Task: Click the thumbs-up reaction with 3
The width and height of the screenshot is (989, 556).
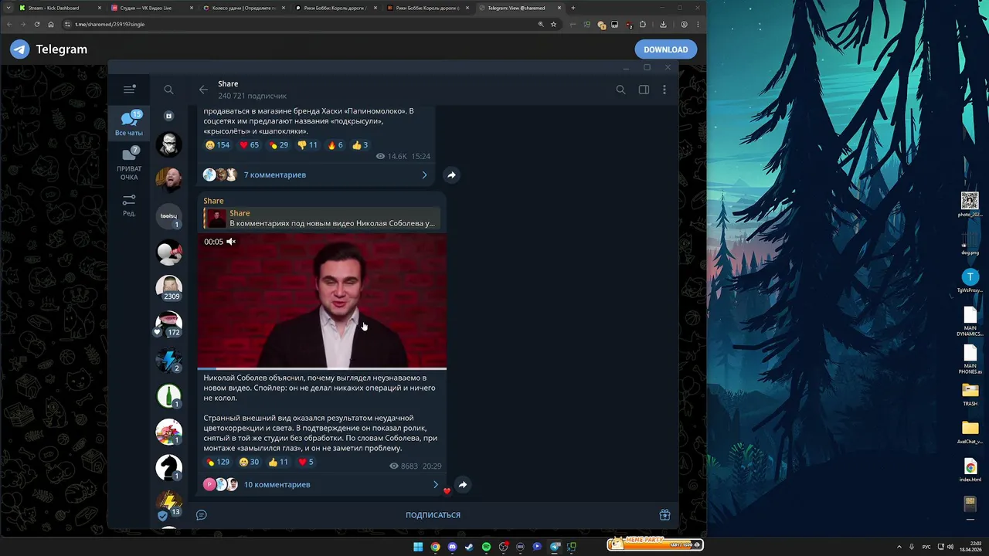Action: click(359, 145)
